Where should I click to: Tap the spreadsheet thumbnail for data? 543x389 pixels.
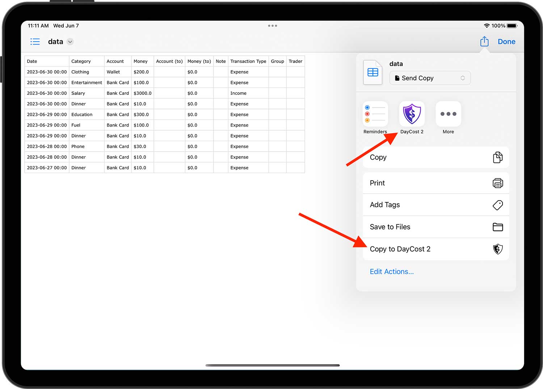pyautogui.click(x=372, y=72)
